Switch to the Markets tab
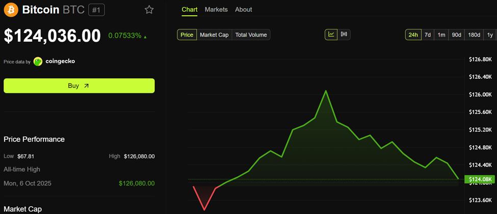This screenshot has width=497, height=214. coord(216,10)
